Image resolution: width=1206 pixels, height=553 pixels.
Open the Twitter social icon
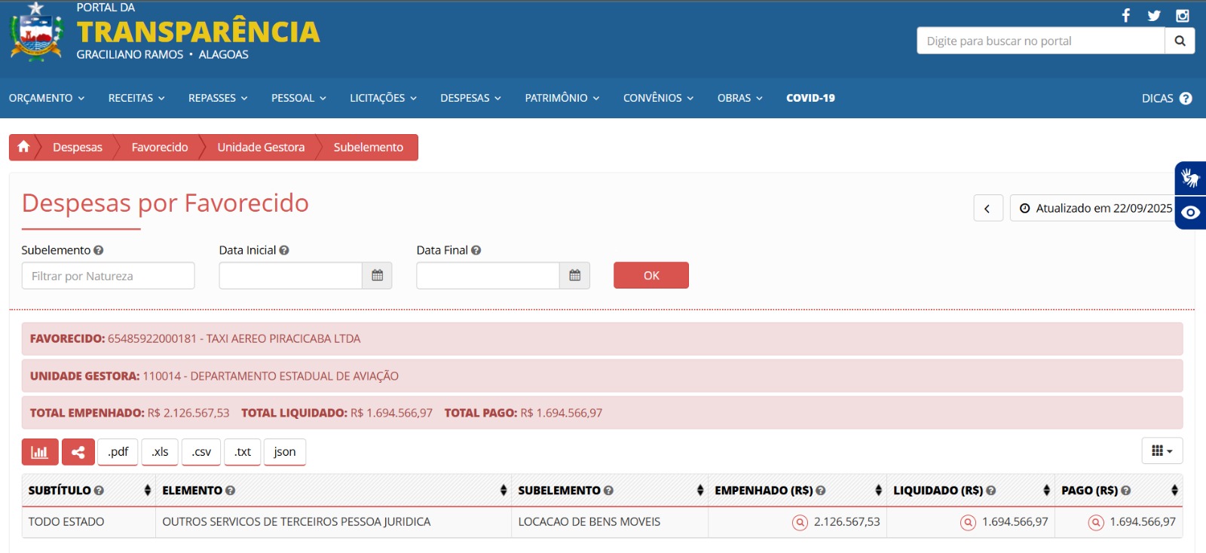click(x=1154, y=15)
